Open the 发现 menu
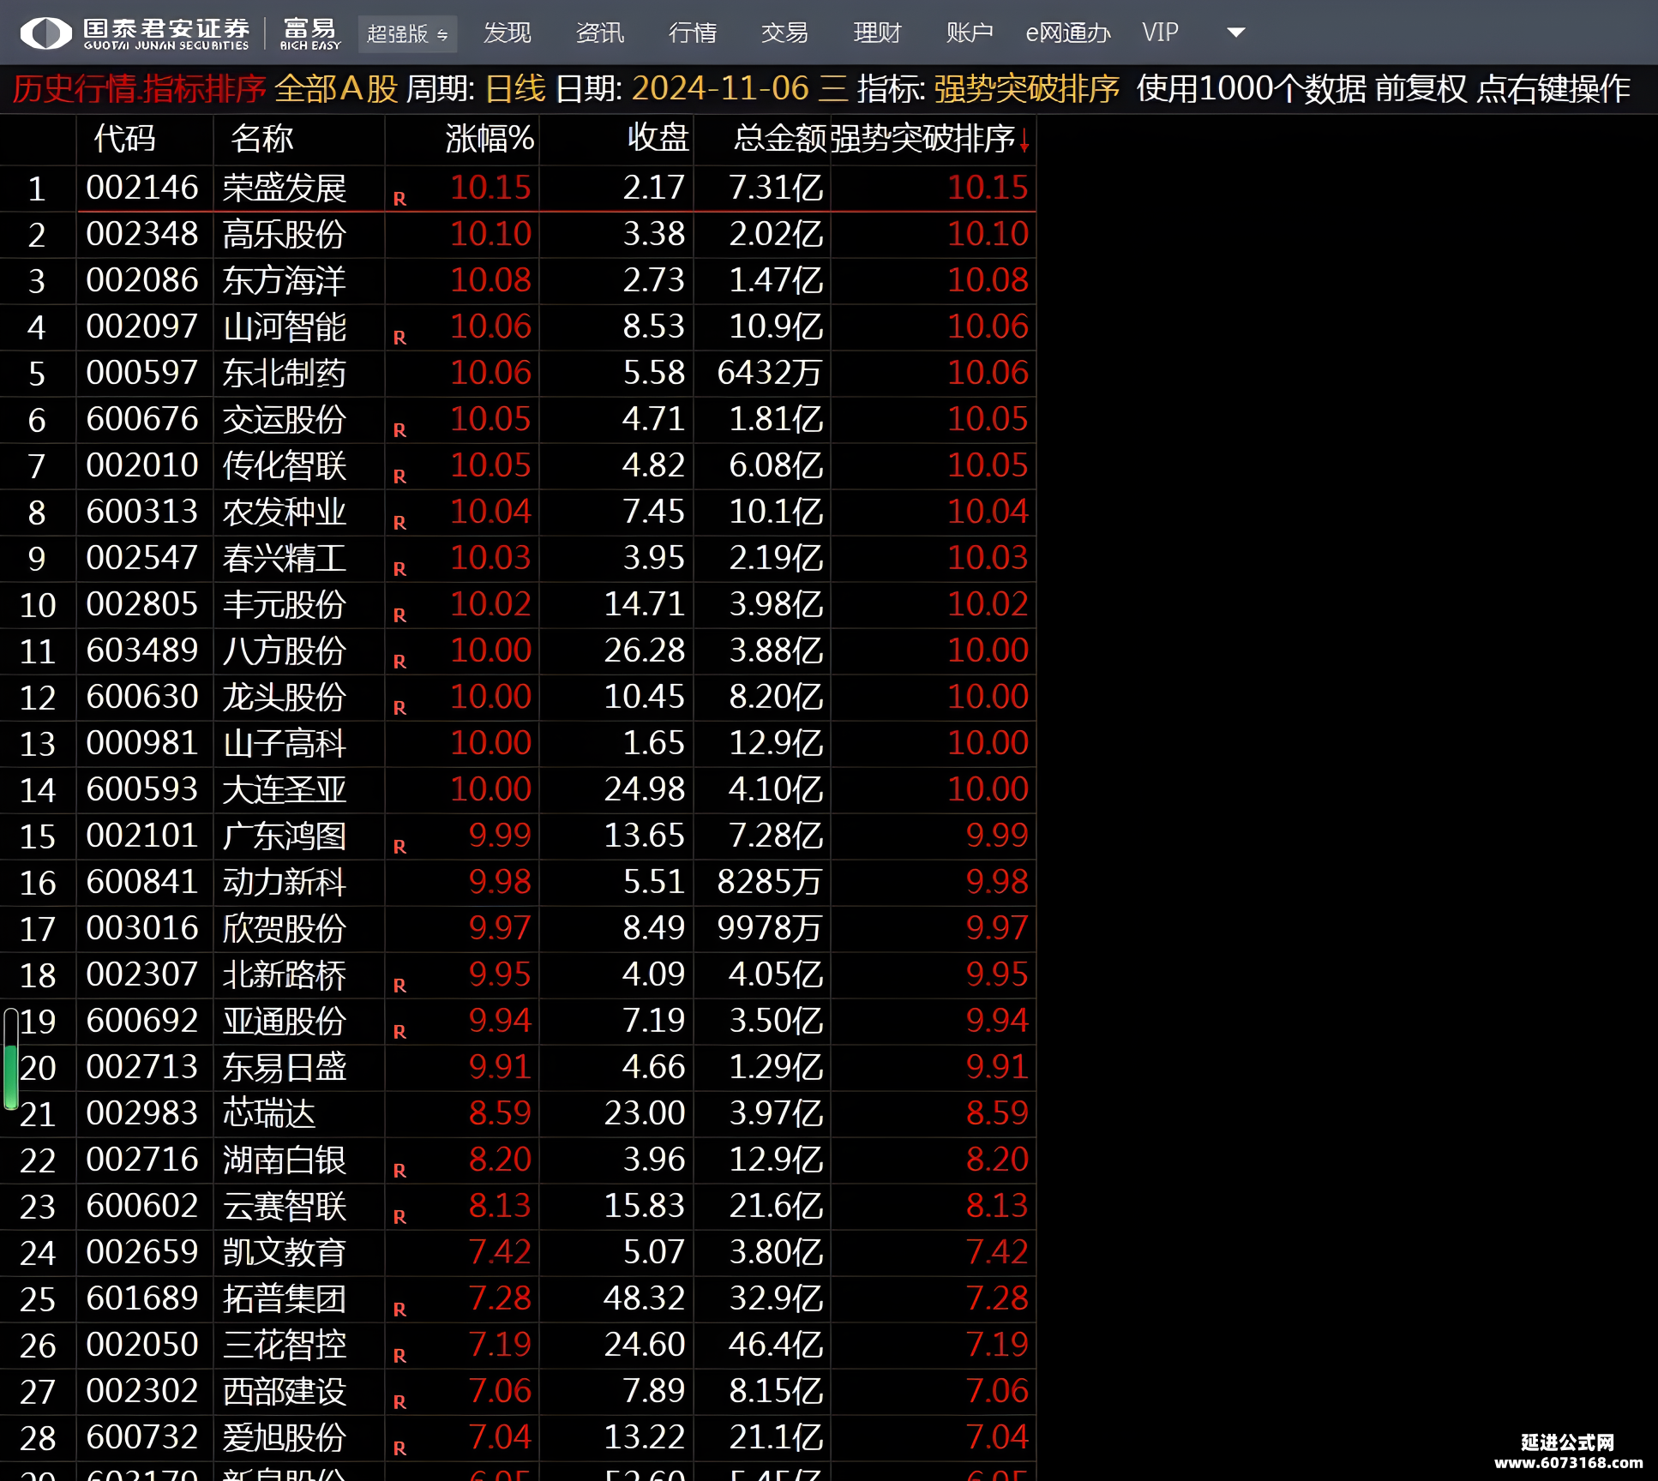1658x1481 pixels. coord(507,33)
